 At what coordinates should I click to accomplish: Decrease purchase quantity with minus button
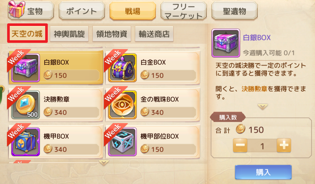[x=240, y=145]
